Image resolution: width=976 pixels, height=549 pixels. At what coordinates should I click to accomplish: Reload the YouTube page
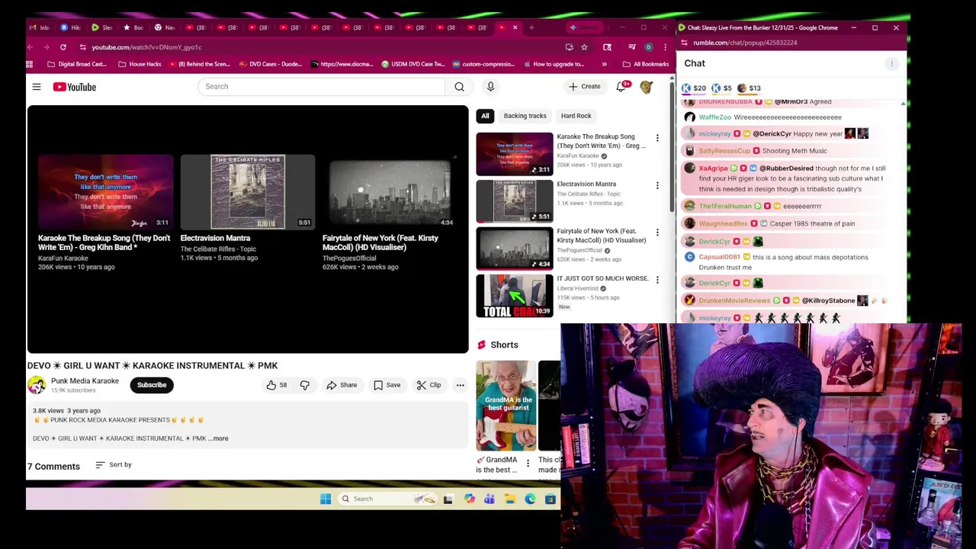(x=63, y=47)
